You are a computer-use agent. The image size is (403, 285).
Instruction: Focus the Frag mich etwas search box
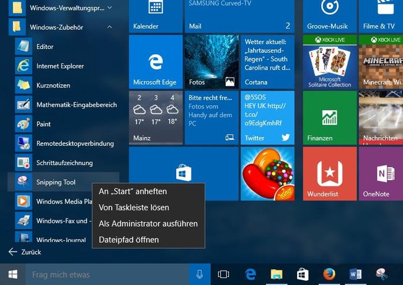107,274
